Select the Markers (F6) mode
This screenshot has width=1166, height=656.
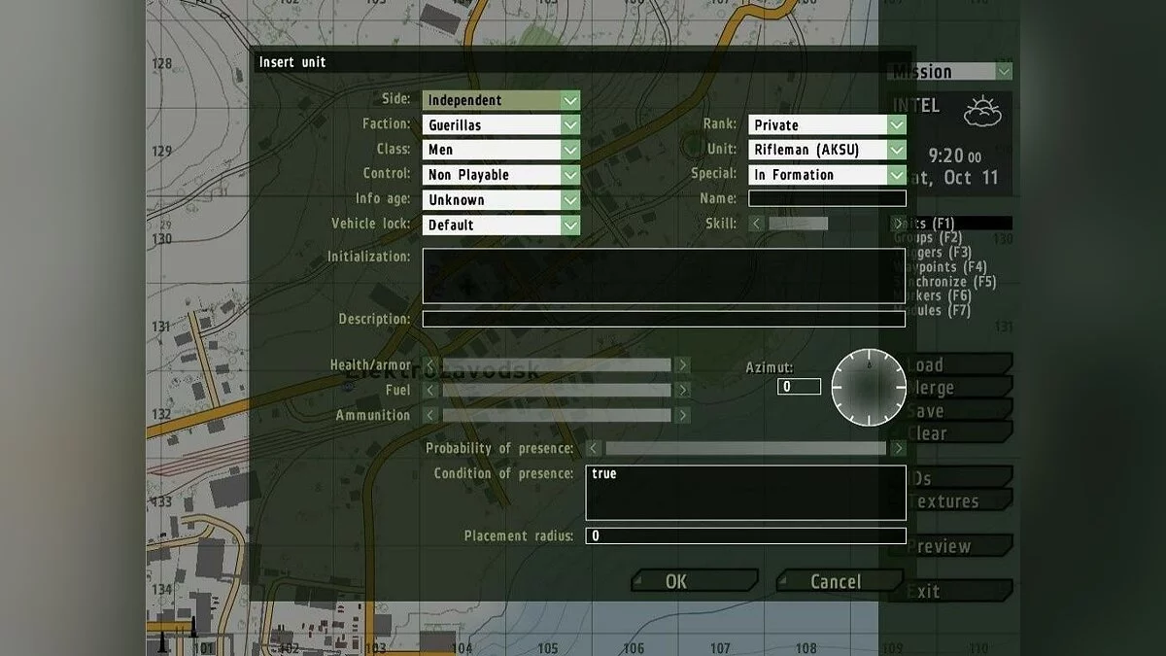[931, 295]
